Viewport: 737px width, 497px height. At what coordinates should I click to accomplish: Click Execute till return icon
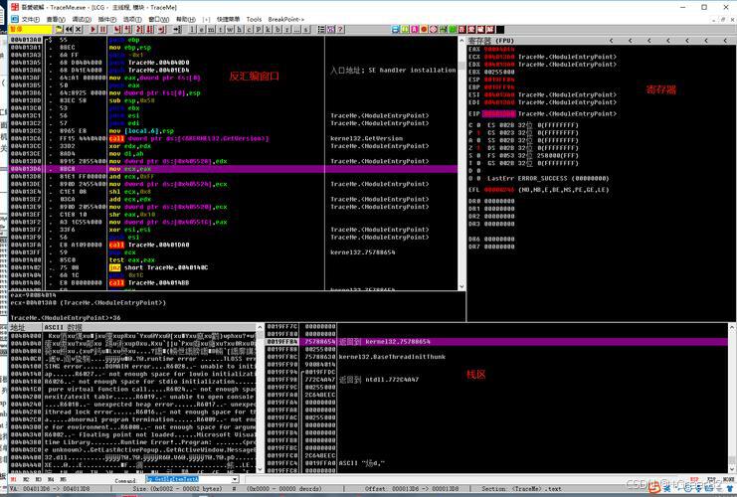click(x=162, y=29)
